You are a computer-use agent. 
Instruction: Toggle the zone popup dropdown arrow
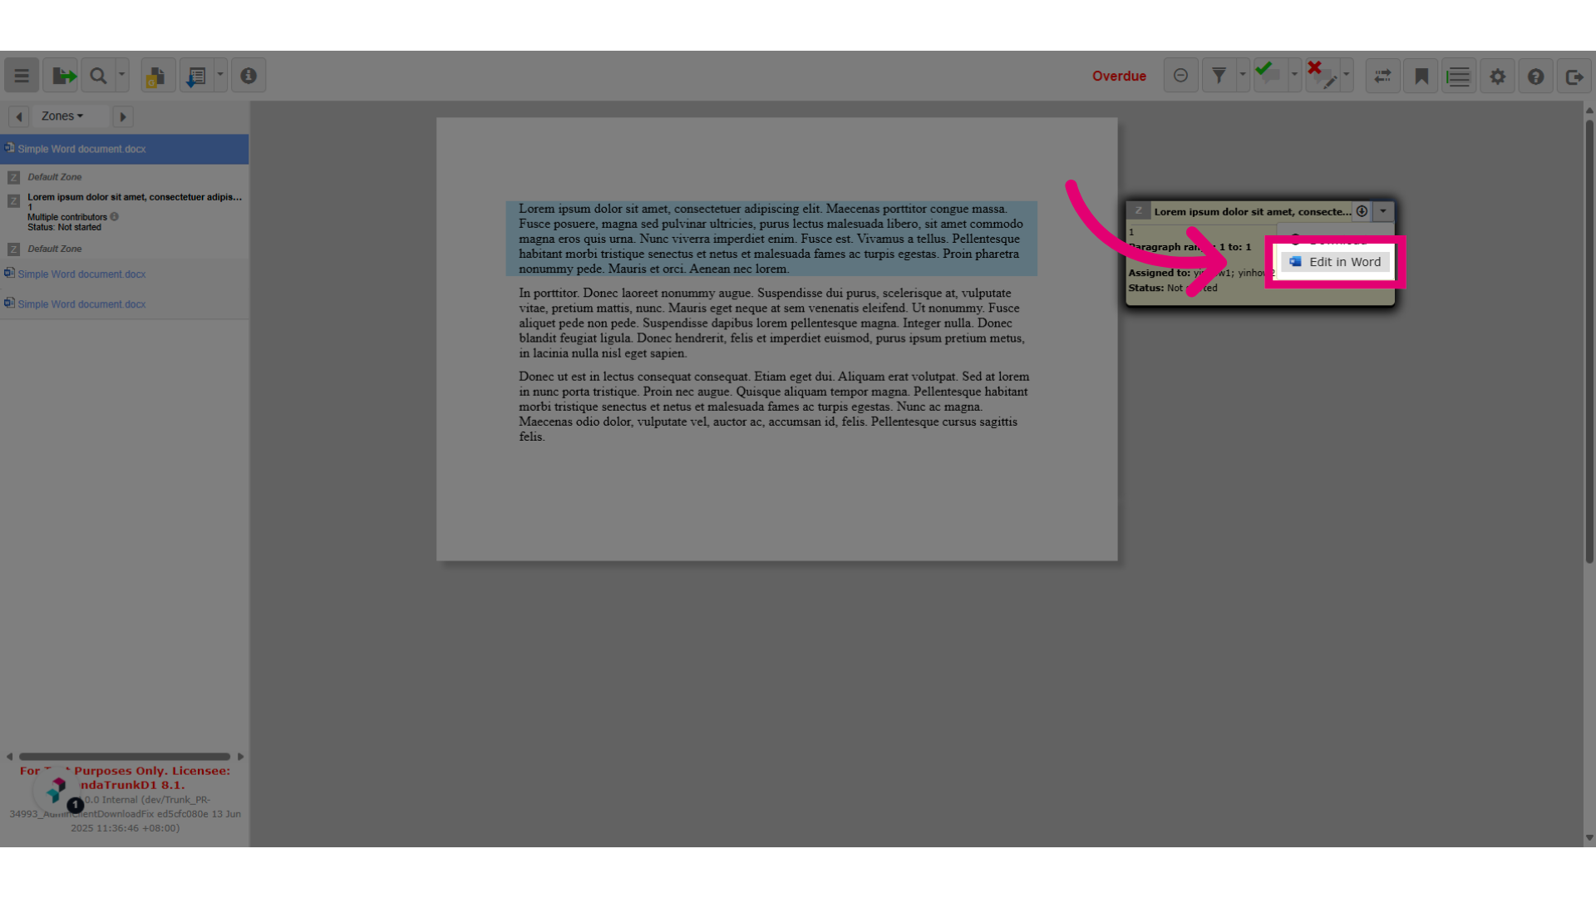click(1383, 211)
